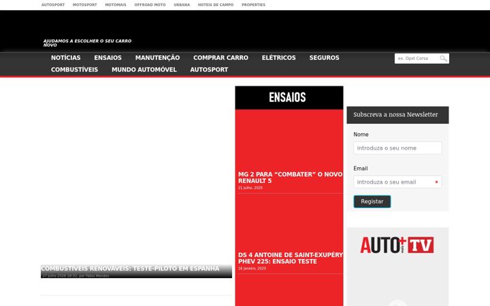Screen dimensions: 490x306
Task: Click 'Subscreva a nossa Newsletter' heading
Action: (395, 115)
